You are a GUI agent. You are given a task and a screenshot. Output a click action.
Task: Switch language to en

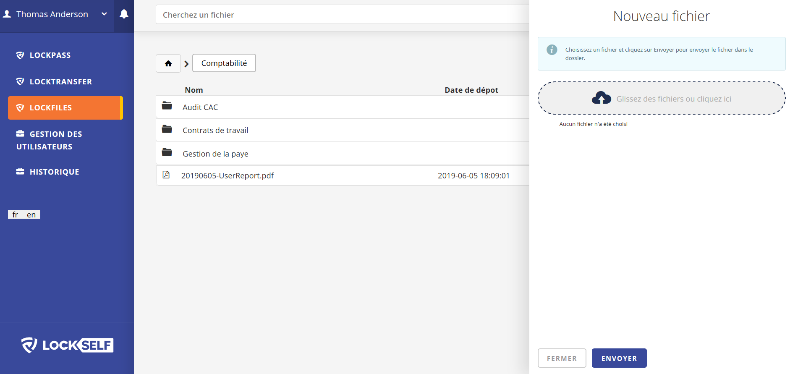tap(31, 214)
